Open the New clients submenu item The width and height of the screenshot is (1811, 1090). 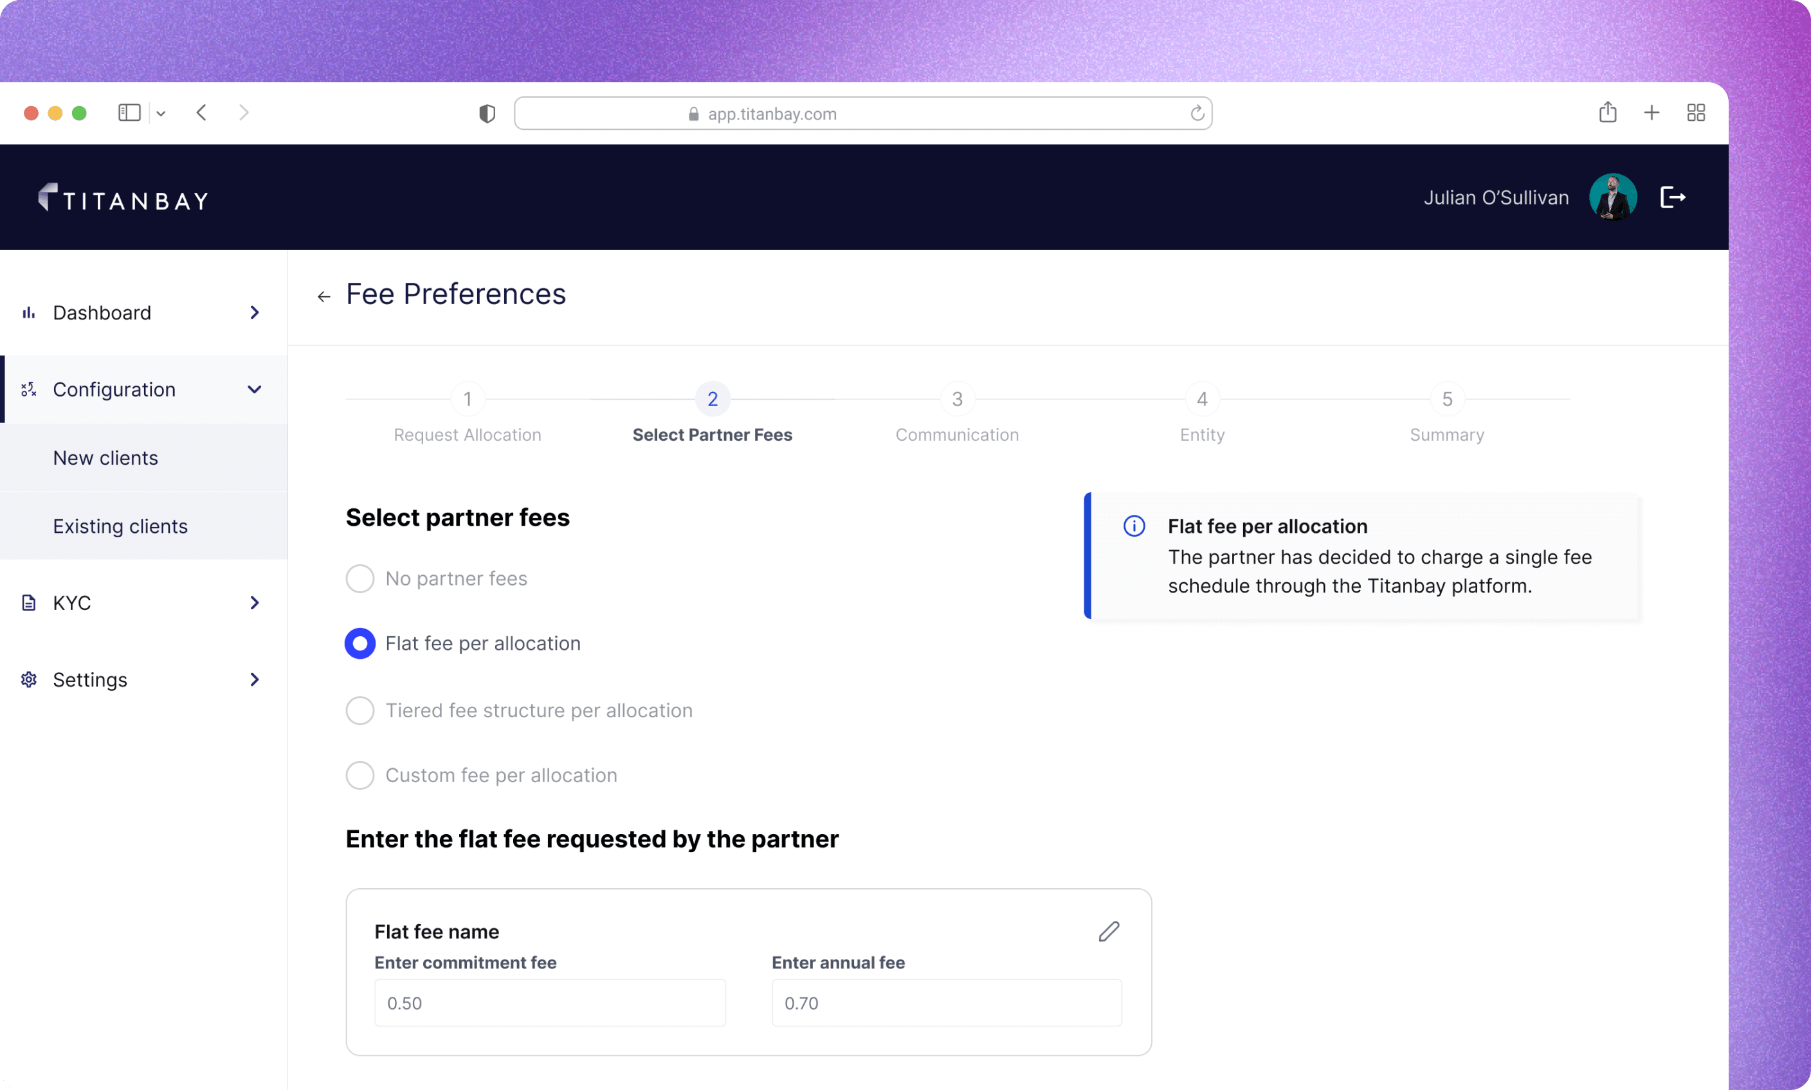coord(106,458)
